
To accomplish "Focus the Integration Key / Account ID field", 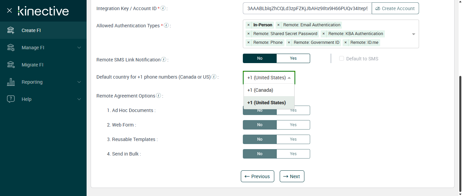I will pyautogui.click(x=307, y=8).
